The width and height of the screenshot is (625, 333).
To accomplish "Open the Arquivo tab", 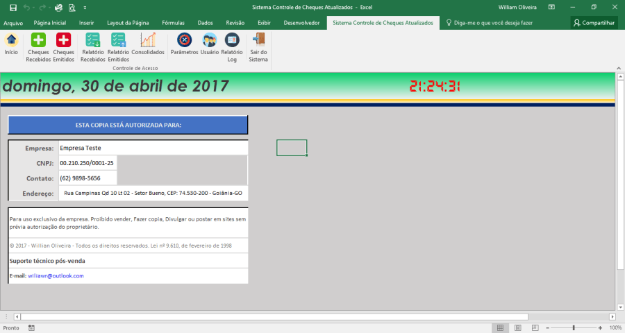I will coord(13,23).
